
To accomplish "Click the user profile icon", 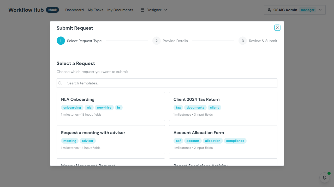I will (x=269, y=10).
